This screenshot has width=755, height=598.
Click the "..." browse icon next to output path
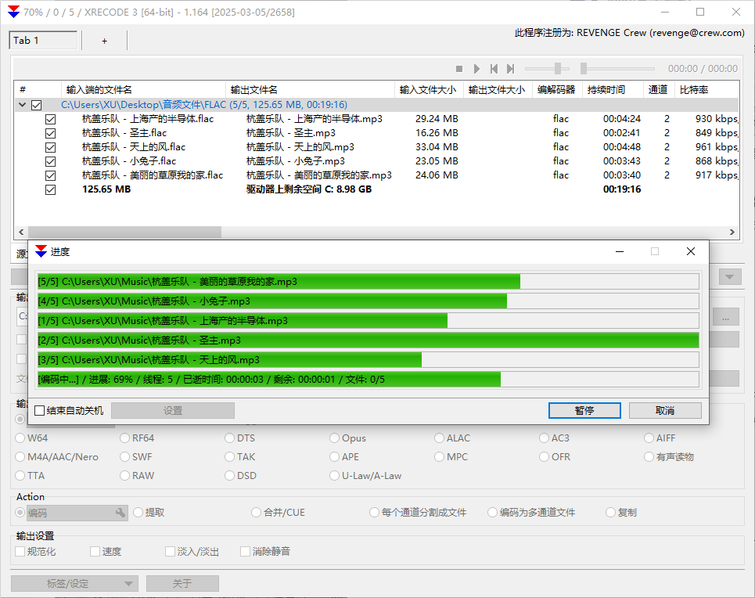(725, 316)
